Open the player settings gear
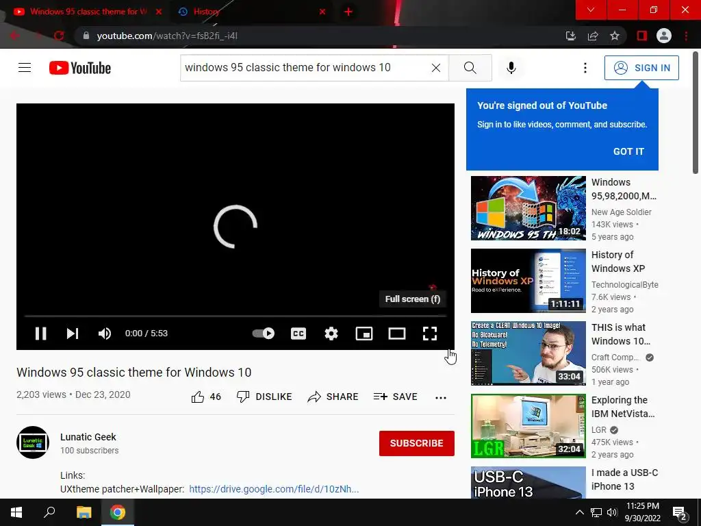The height and width of the screenshot is (526, 701). point(331,334)
